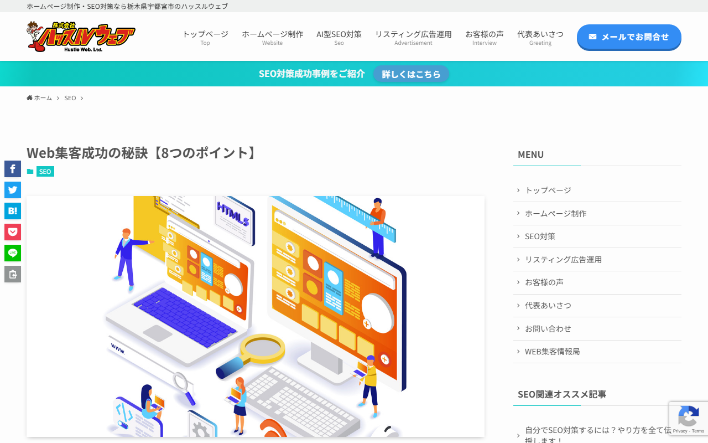Click SEO in the breadcrumb trail
This screenshot has height=443, width=708.
click(x=70, y=97)
